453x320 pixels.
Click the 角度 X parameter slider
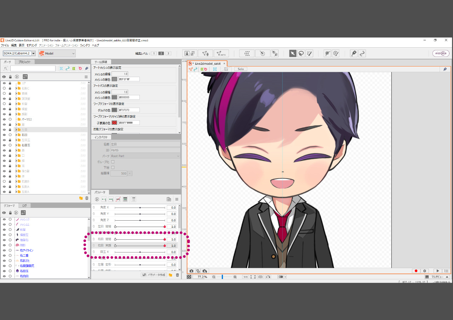pos(140,208)
